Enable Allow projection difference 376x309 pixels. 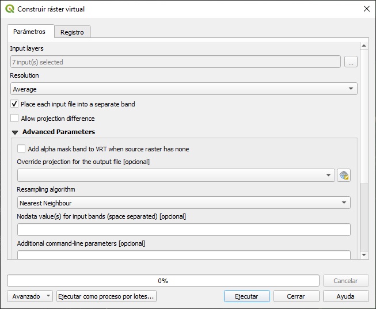[14, 118]
